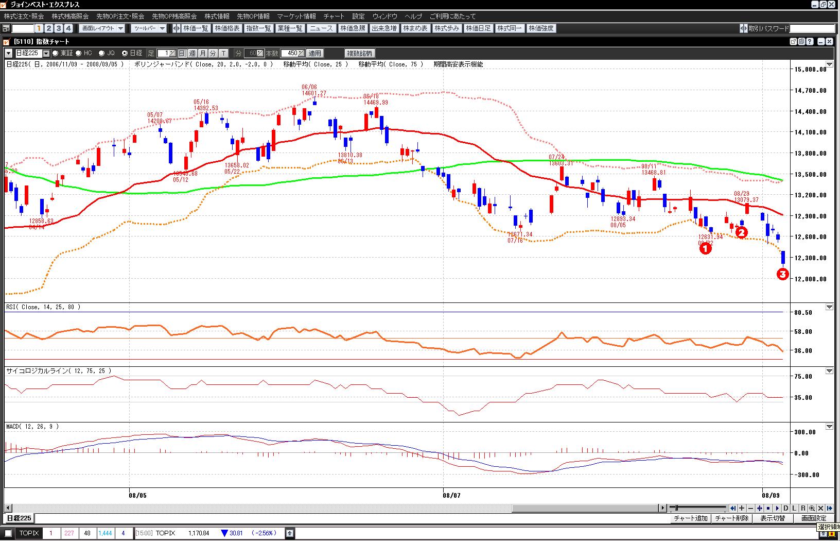Image resolution: width=840 pixels, height=541 pixels.
Task: Click the 取引パスワード input field
Action: [x=812, y=28]
